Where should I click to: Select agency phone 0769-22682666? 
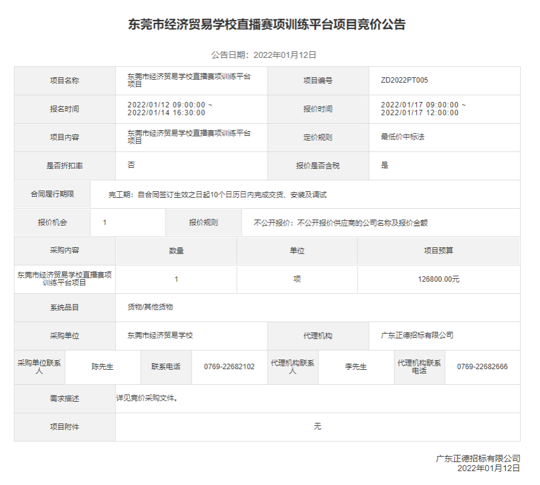tap(483, 367)
